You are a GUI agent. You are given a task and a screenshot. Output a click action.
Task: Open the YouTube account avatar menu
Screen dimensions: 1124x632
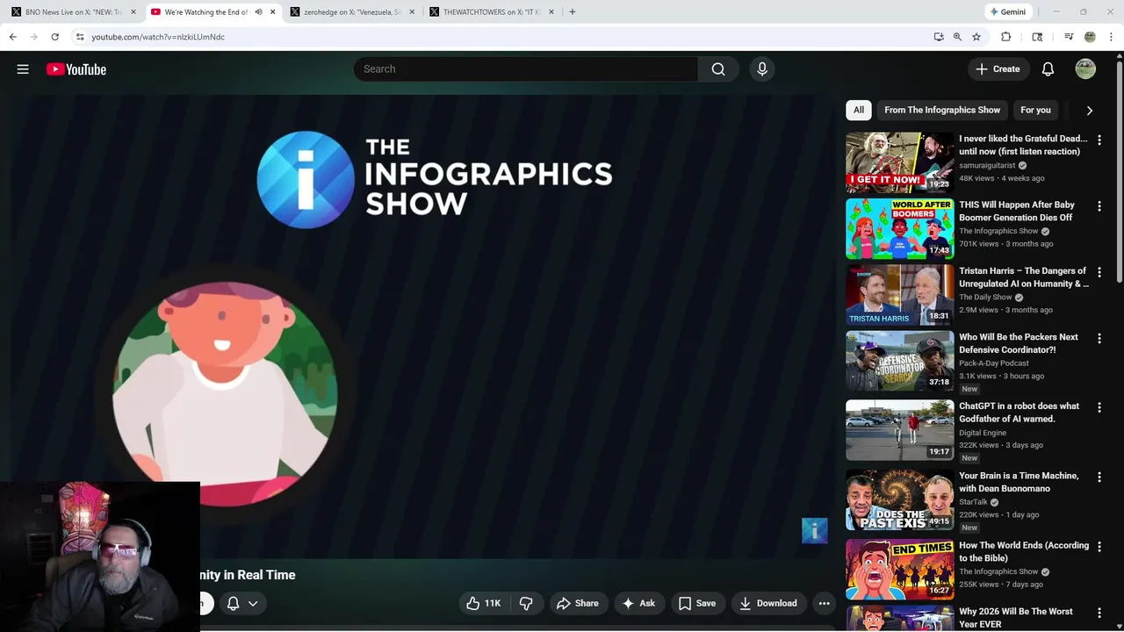[1085, 69]
